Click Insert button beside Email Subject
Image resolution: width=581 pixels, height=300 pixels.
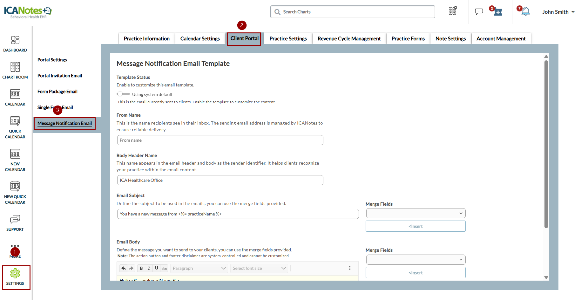pyautogui.click(x=415, y=226)
